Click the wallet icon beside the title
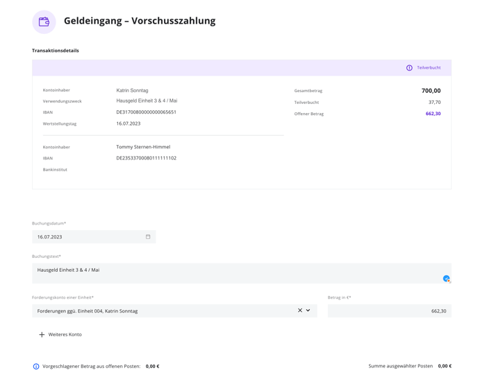Screen dimensions: 478x382 point(44,22)
